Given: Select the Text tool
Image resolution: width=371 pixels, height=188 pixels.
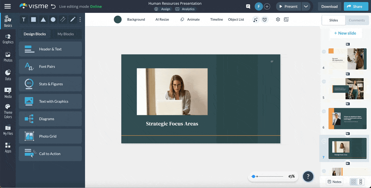Looking at the screenshot, I should click(x=23, y=19).
